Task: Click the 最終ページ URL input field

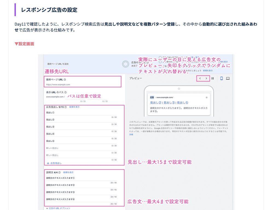Action: (82, 85)
